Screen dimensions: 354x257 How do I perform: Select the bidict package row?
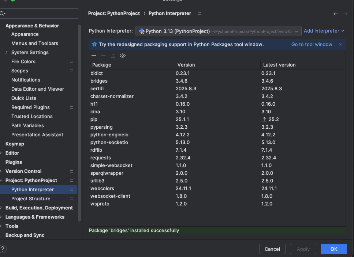coord(217,73)
